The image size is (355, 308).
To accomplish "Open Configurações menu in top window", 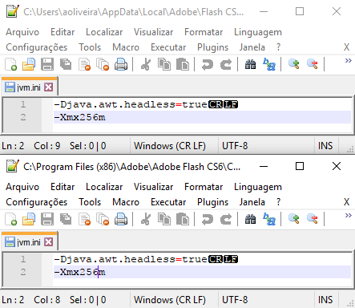I will point(37,47).
